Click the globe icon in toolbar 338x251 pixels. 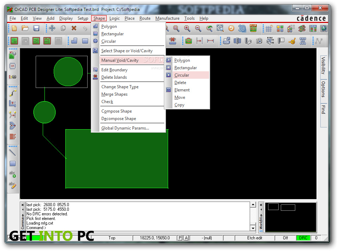coord(324,28)
